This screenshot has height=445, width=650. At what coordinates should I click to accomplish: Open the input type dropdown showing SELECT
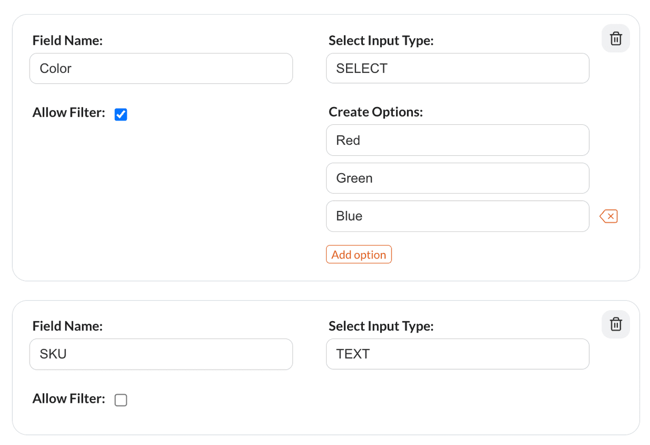pos(457,68)
